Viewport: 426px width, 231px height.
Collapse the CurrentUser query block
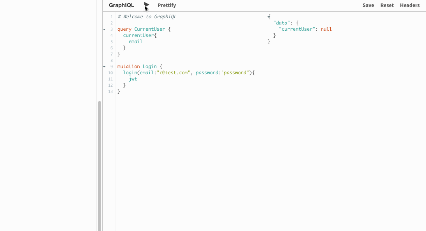104,29
